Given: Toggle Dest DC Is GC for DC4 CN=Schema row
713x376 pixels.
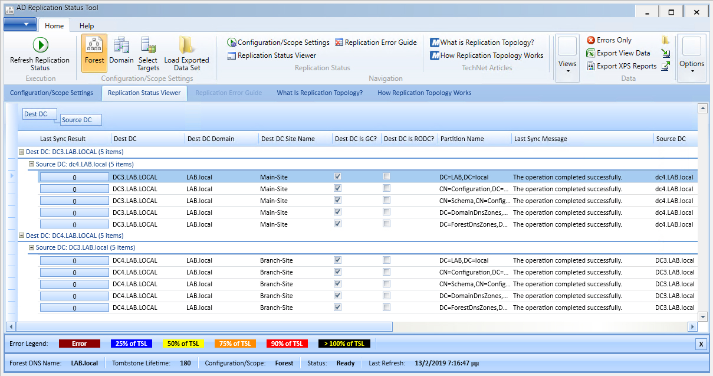Looking at the screenshot, I should pos(337,283).
